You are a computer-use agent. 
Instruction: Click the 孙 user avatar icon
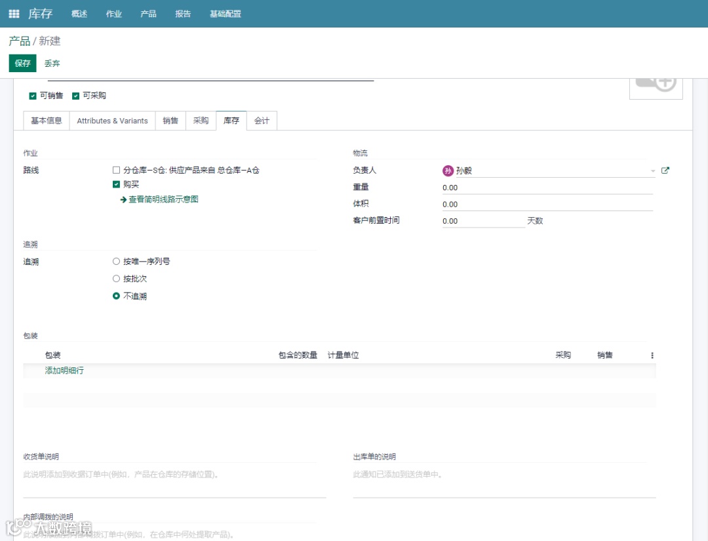(x=448, y=170)
